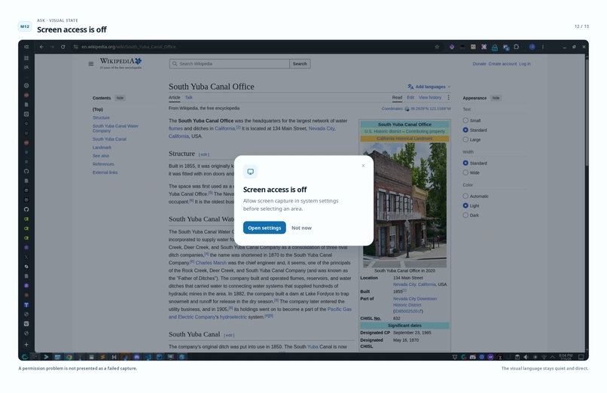Open the Extensions puzzle menu
This screenshot has height=393, width=607.
(517, 47)
